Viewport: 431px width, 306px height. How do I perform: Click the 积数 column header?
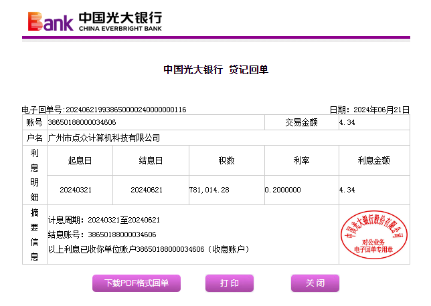click(x=226, y=160)
